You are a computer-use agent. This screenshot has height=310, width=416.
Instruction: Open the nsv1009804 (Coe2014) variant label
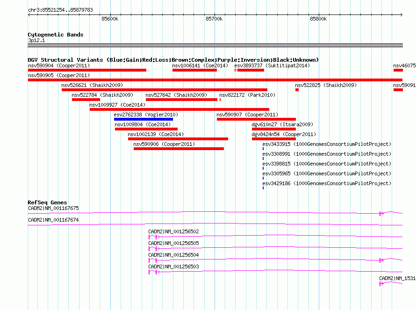(143, 124)
